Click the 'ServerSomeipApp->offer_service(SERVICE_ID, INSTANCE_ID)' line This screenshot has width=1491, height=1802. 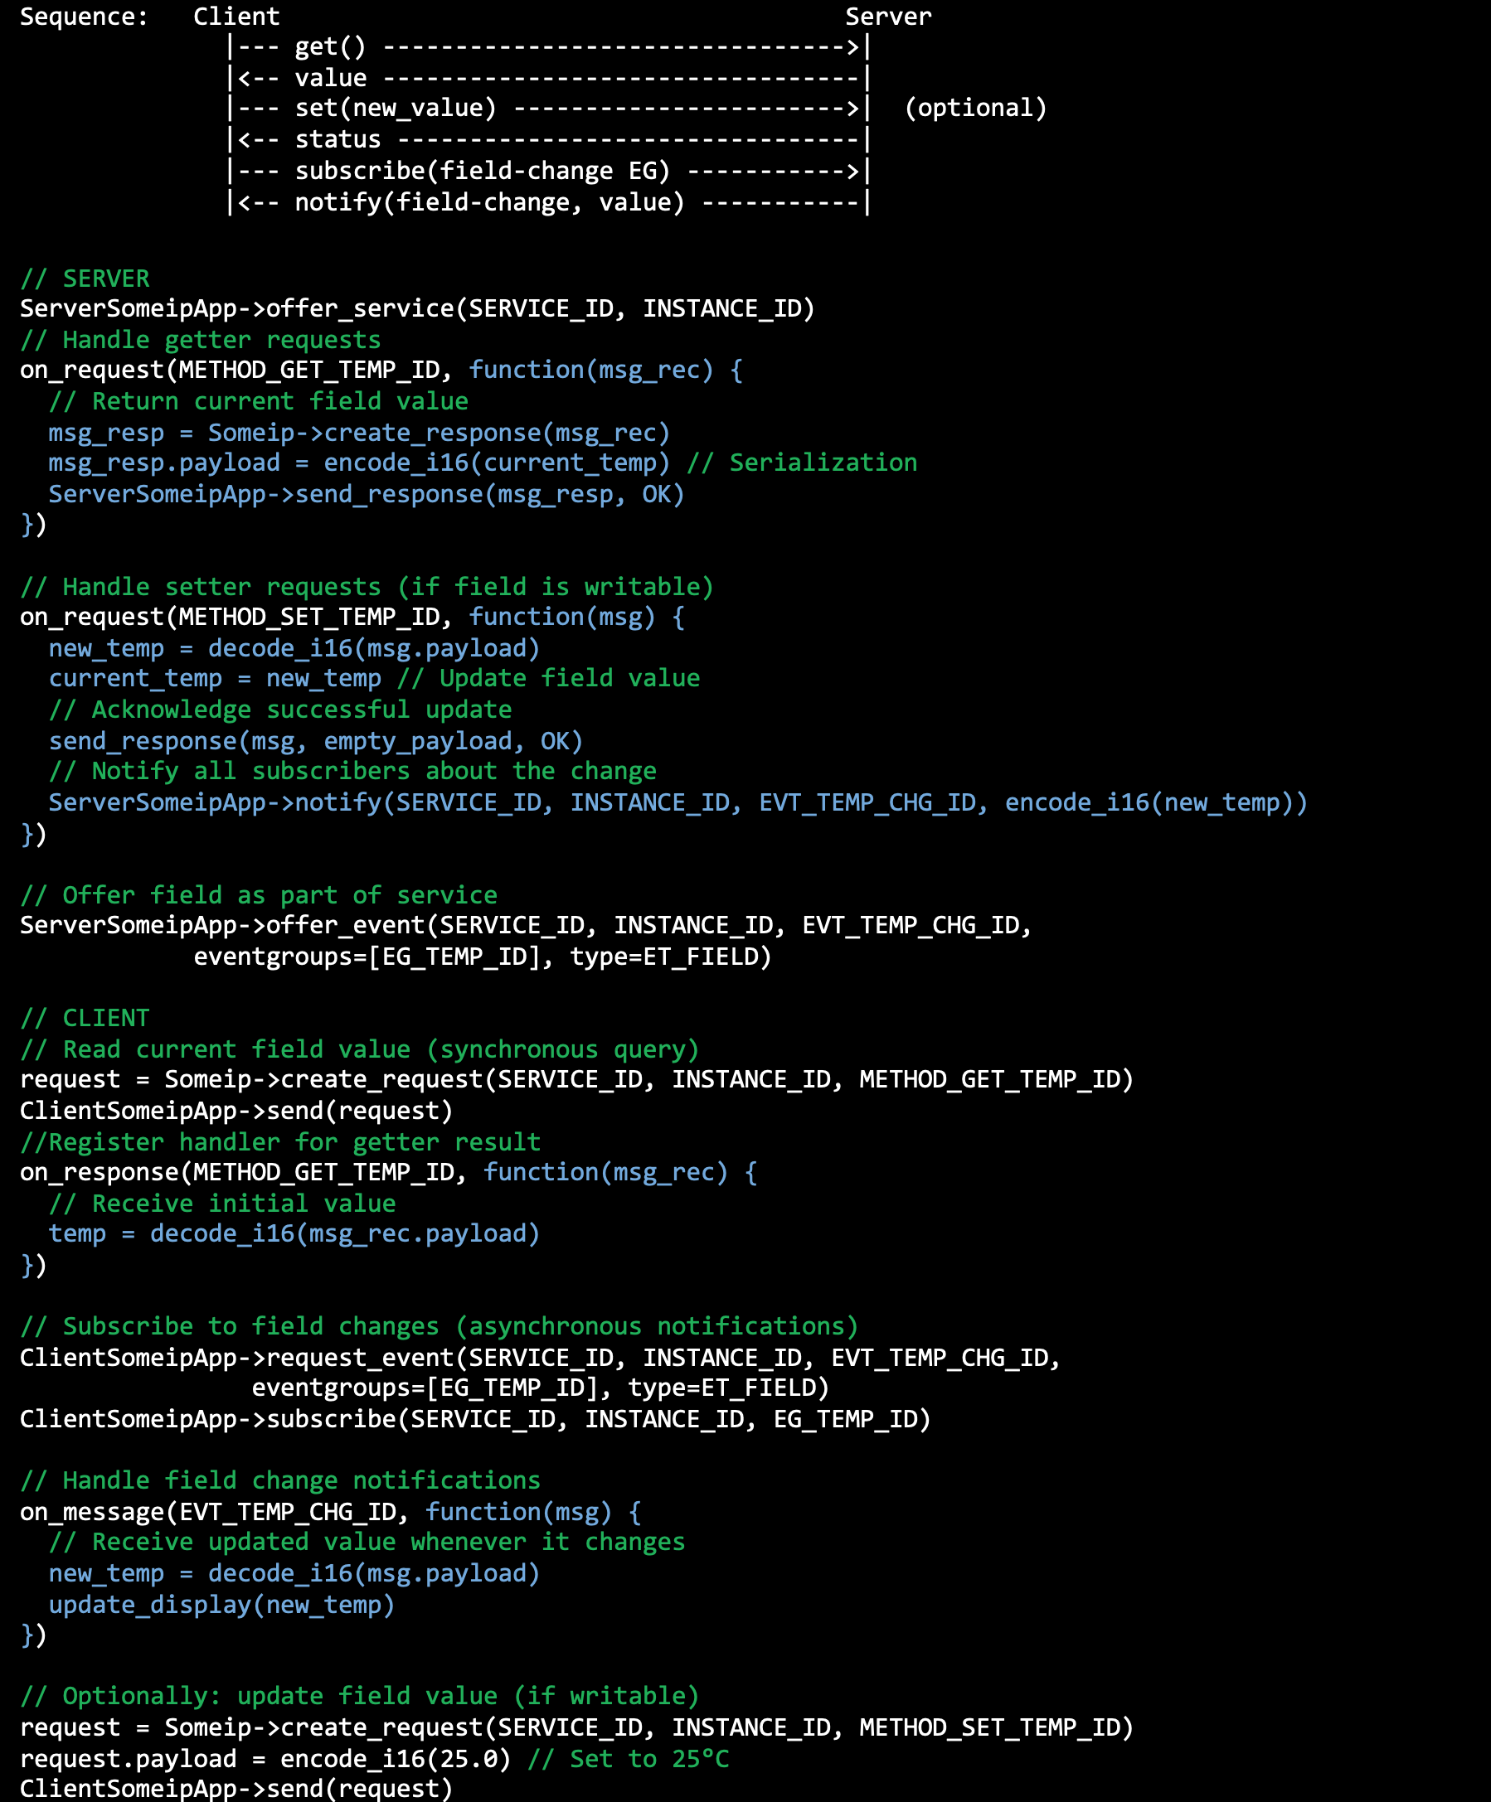click(417, 309)
